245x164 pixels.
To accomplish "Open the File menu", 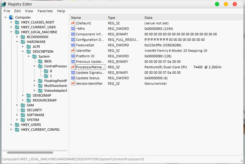I will click(7, 11).
